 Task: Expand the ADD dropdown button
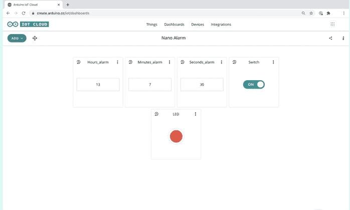click(x=17, y=38)
